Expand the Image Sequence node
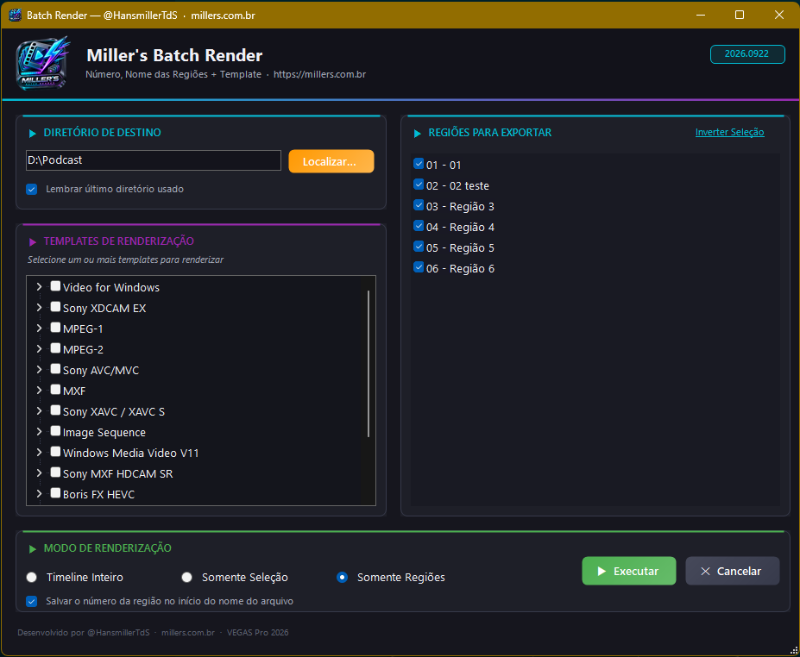 click(x=40, y=432)
